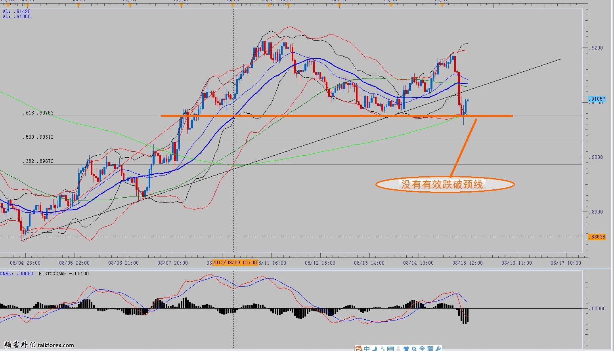This screenshot has width=614, height=351.
Task: Toggle Chinese/English input mode (中)
Action: click(x=367, y=349)
